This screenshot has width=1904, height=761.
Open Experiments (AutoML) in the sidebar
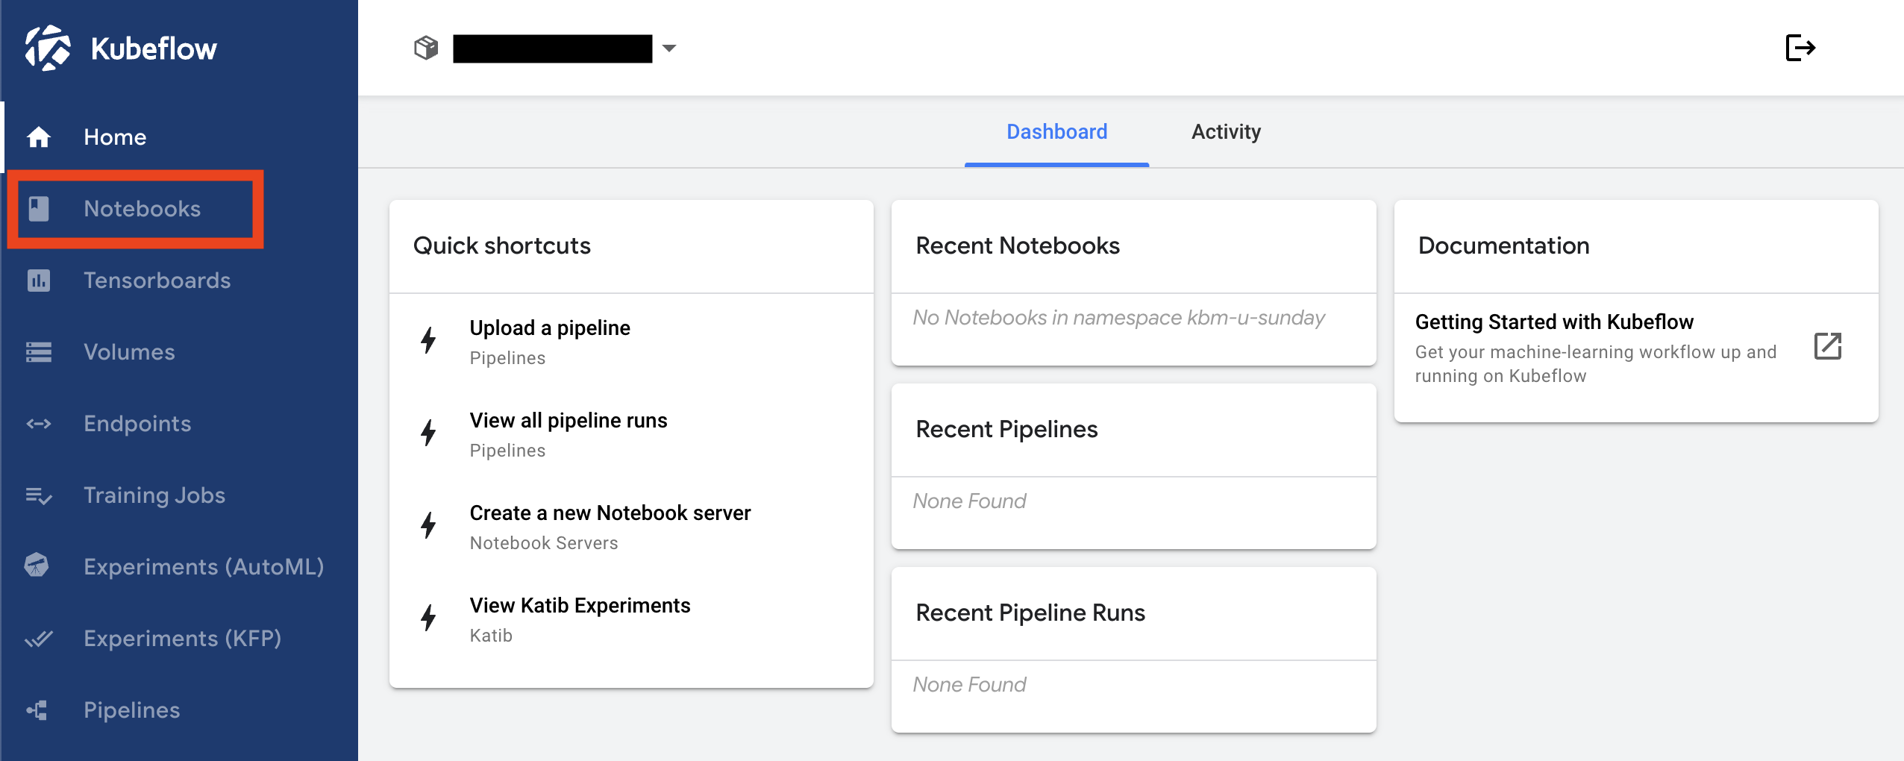[180, 567]
